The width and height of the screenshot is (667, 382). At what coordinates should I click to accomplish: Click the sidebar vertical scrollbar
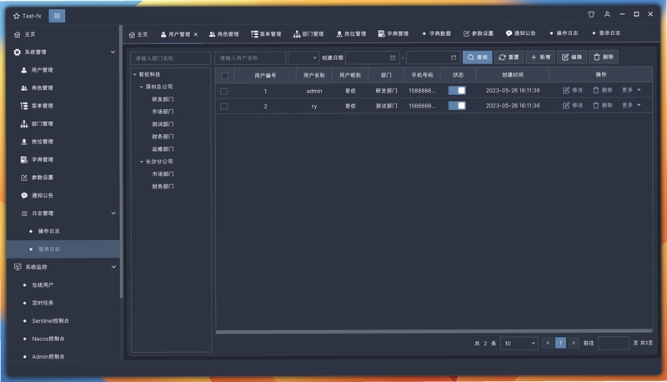pos(121,162)
